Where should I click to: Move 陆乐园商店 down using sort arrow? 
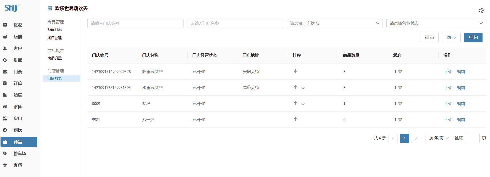[x=295, y=71]
